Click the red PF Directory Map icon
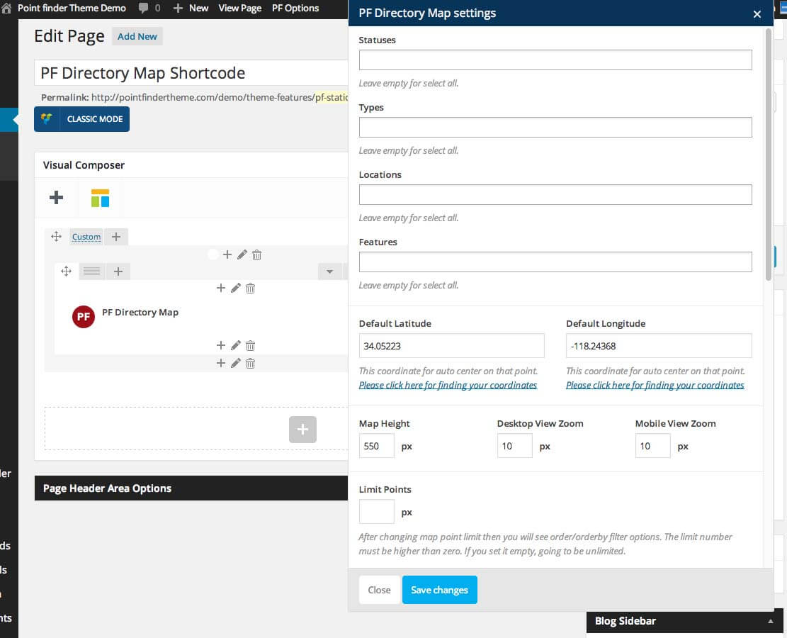The width and height of the screenshot is (787, 638). pos(84,317)
